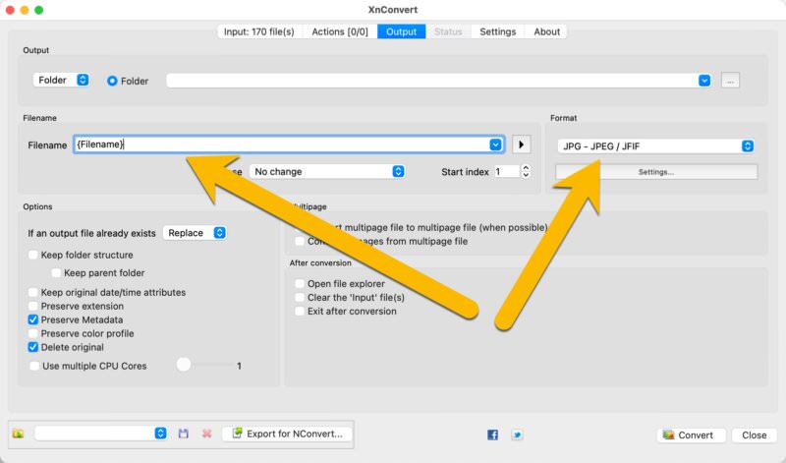Switch to the Input: 170 file(s) tab
This screenshot has height=463, width=786.
tap(259, 31)
